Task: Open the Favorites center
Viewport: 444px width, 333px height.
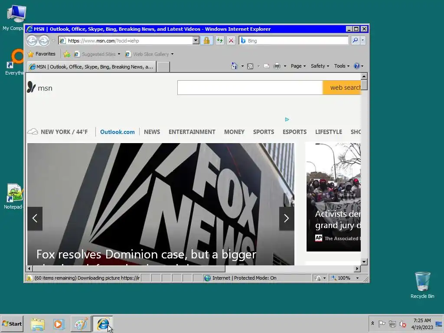Action: 42,54
